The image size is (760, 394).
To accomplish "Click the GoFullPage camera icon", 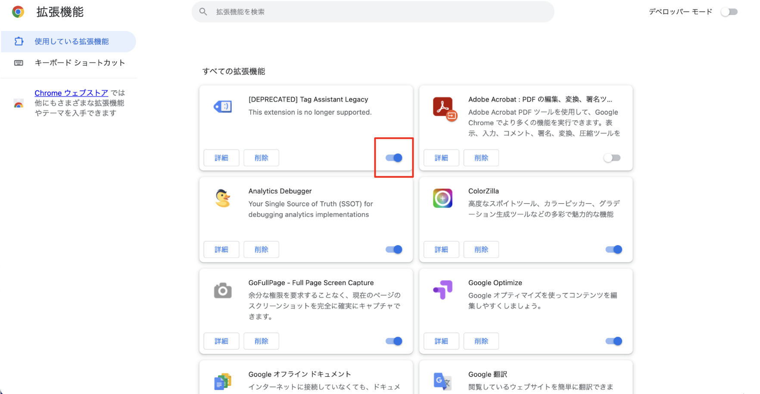I will pos(223,290).
